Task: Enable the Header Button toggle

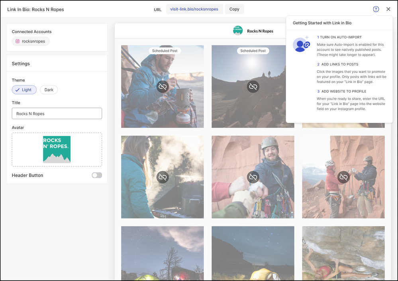Action: click(97, 175)
